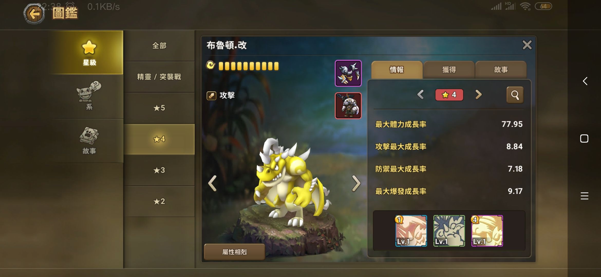Show previous monster with left arrow
The width and height of the screenshot is (601, 277).
[212, 183]
